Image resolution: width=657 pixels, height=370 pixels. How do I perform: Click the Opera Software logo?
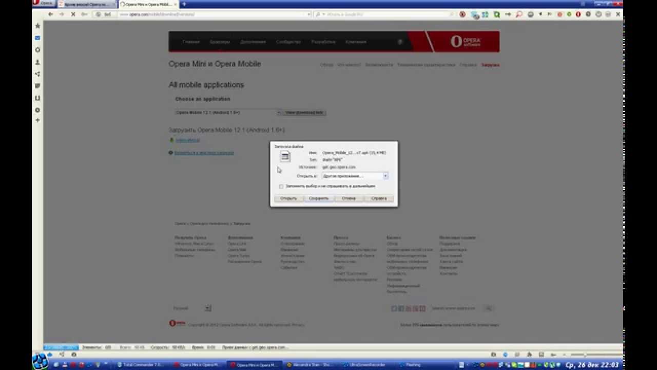click(x=466, y=42)
